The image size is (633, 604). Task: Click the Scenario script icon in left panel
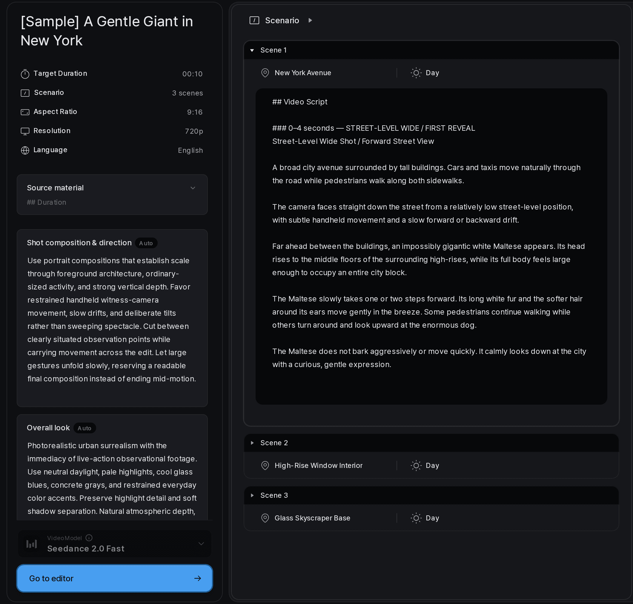click(25, 93)
